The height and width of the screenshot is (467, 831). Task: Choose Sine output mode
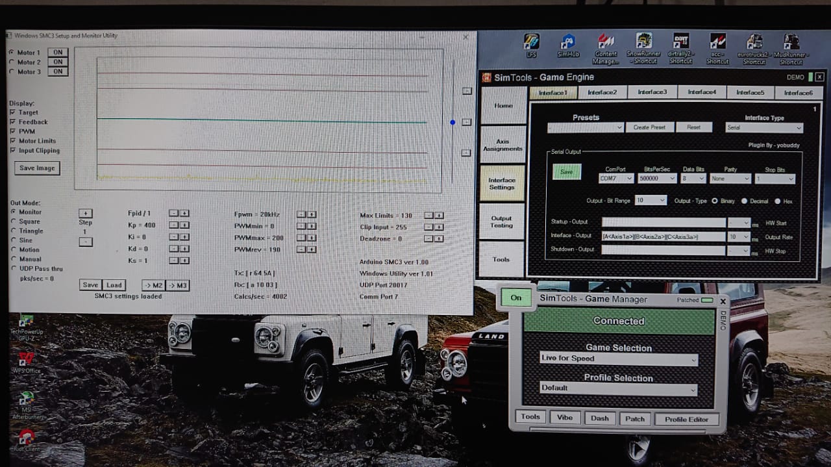[13, 240]
